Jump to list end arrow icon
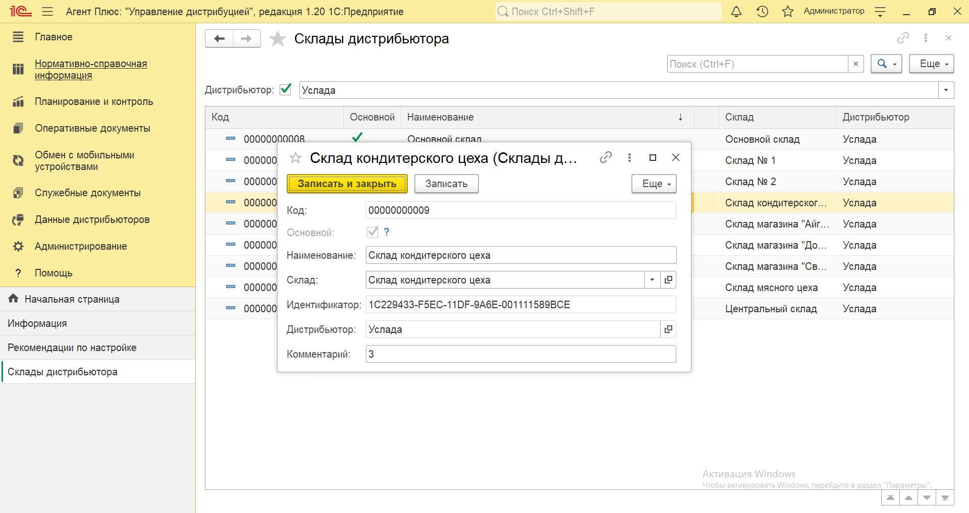The height and width of the screenshot is (513, 969). click(945, 497)
